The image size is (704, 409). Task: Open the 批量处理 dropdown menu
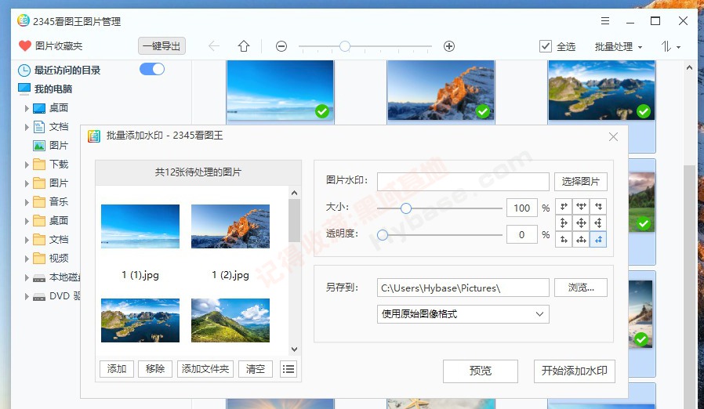click(619, 47)
